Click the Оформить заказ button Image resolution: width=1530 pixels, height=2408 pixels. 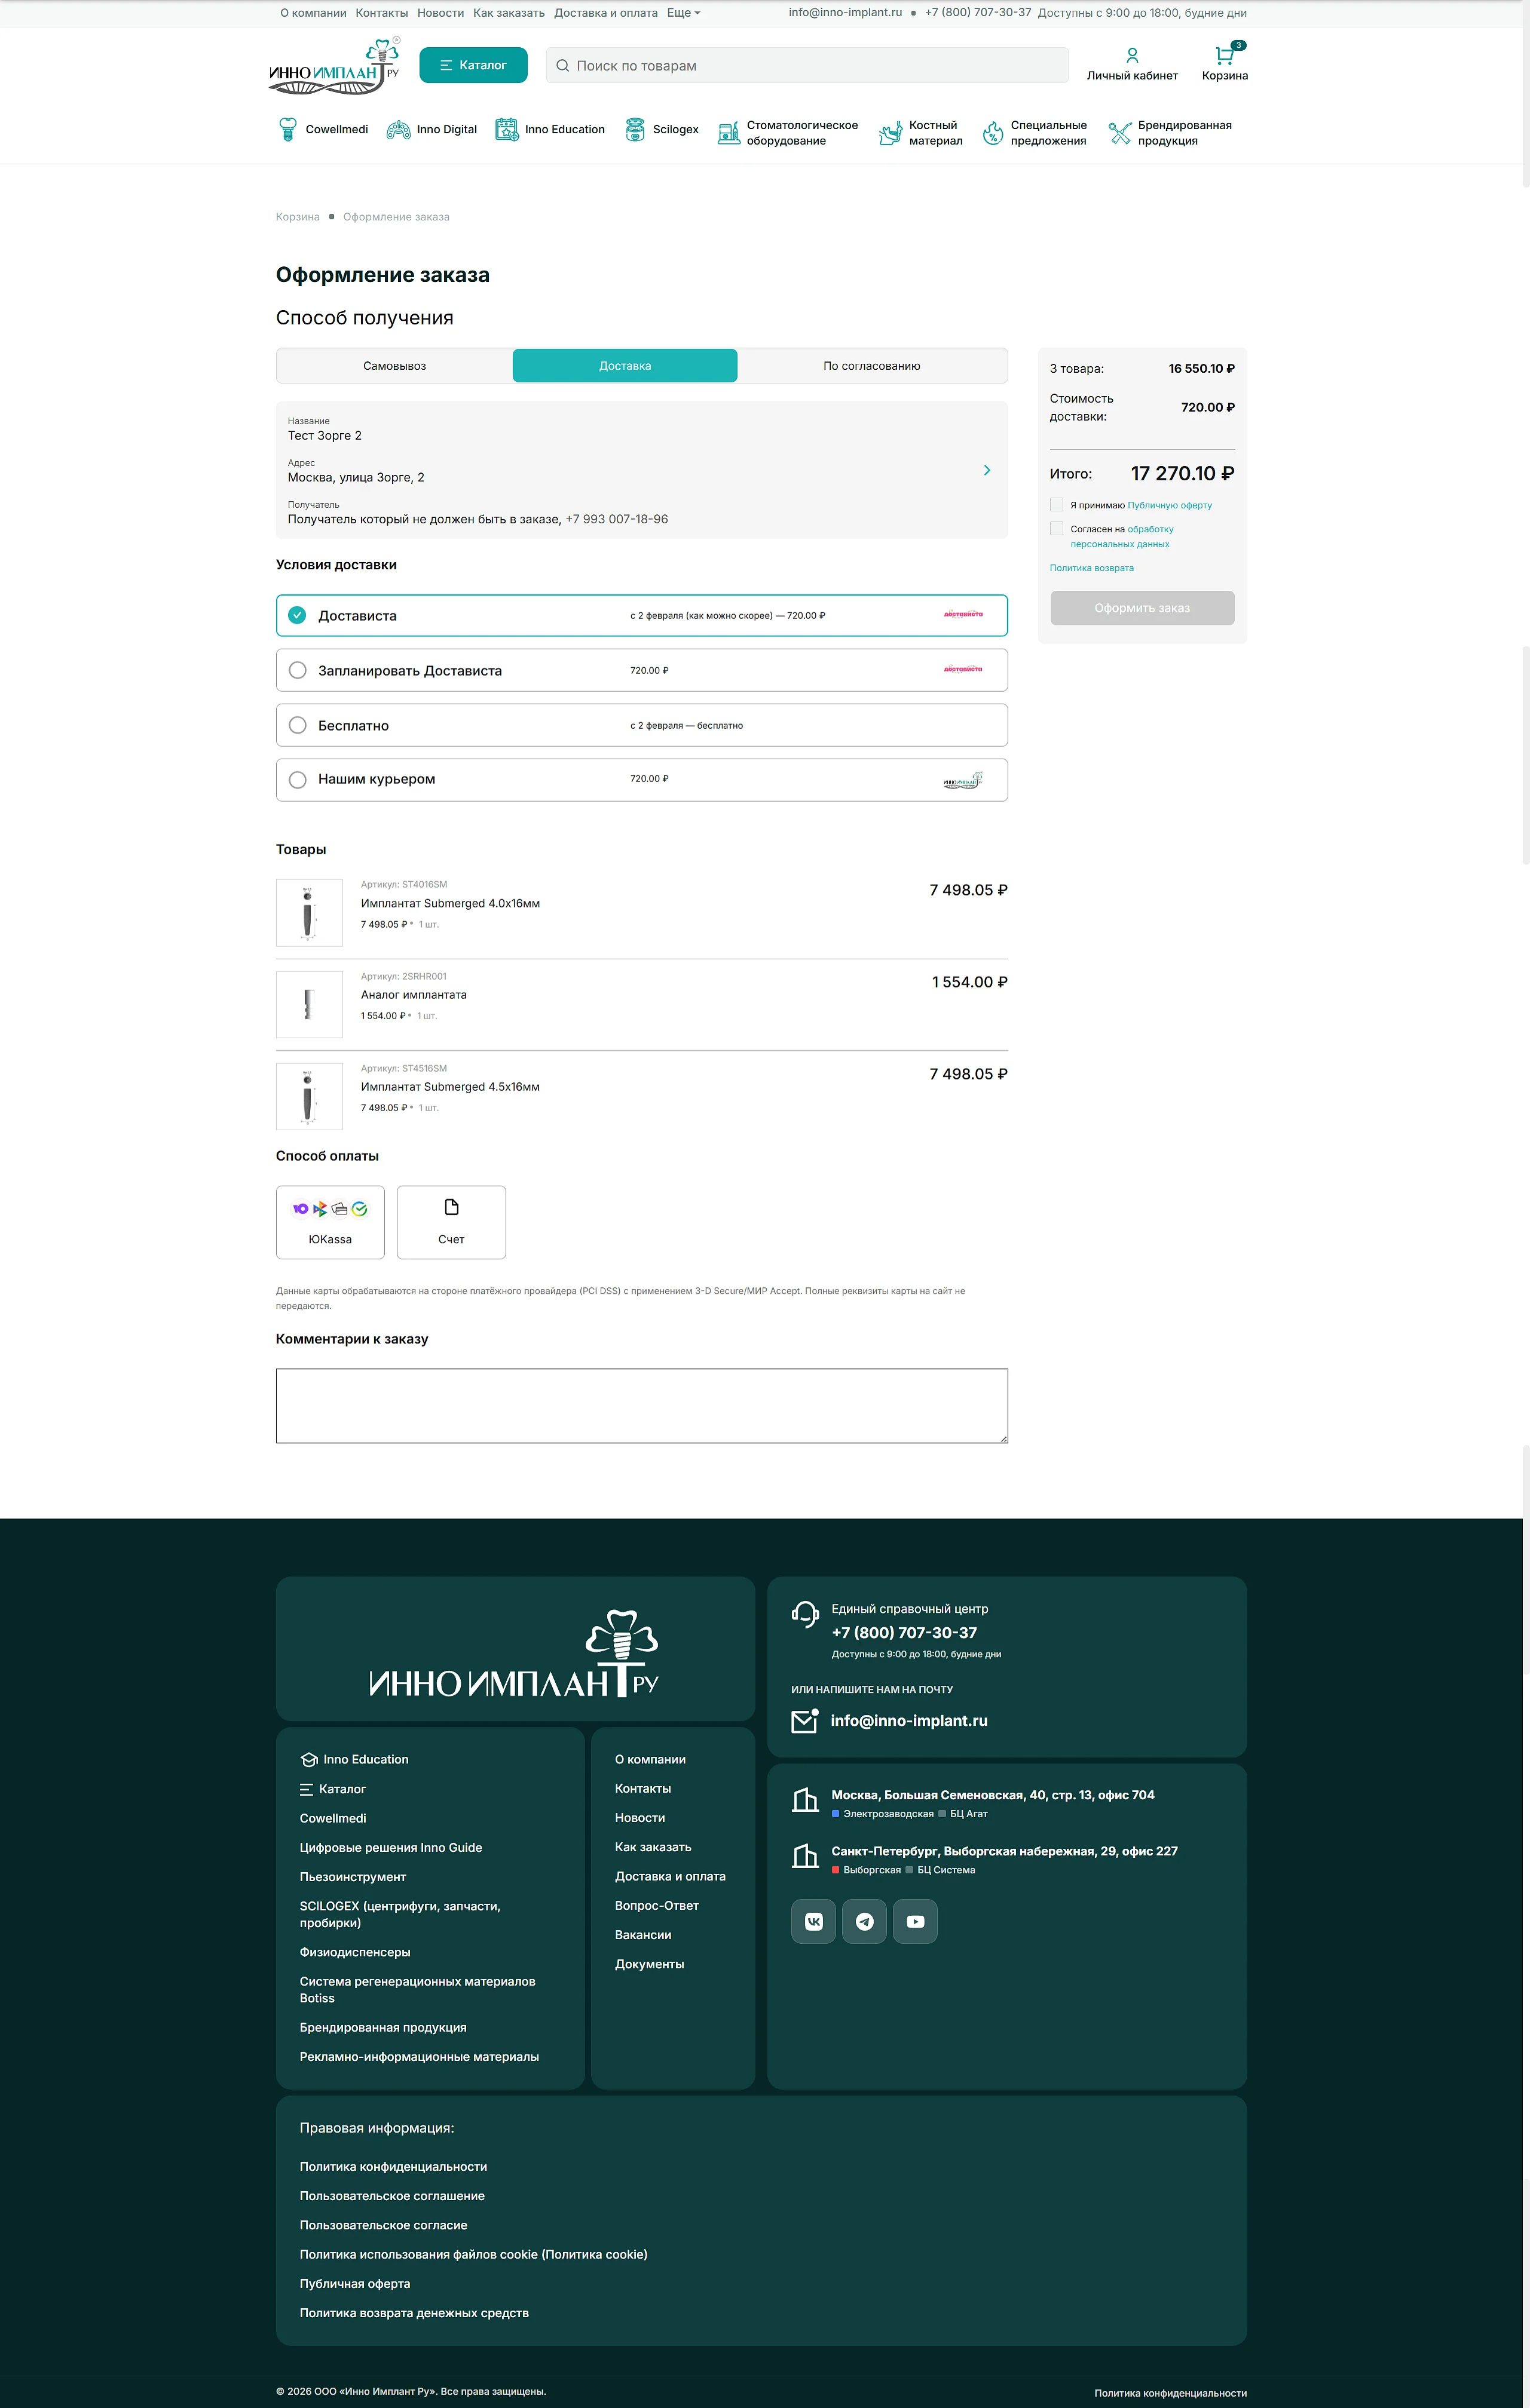coord(1142,608)
